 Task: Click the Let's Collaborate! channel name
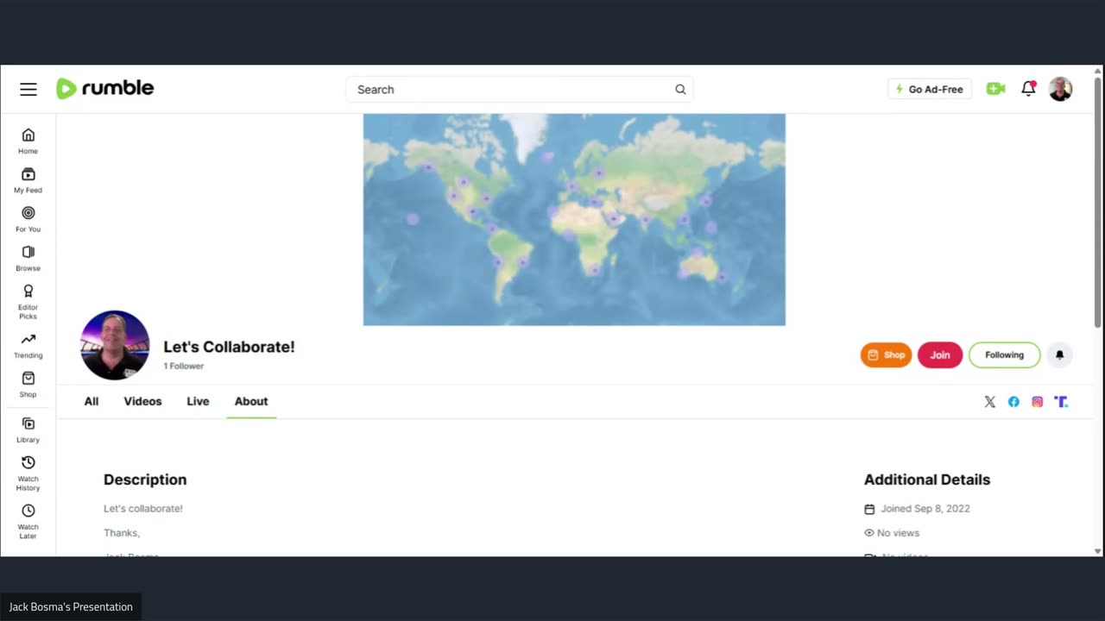[229, 347]
